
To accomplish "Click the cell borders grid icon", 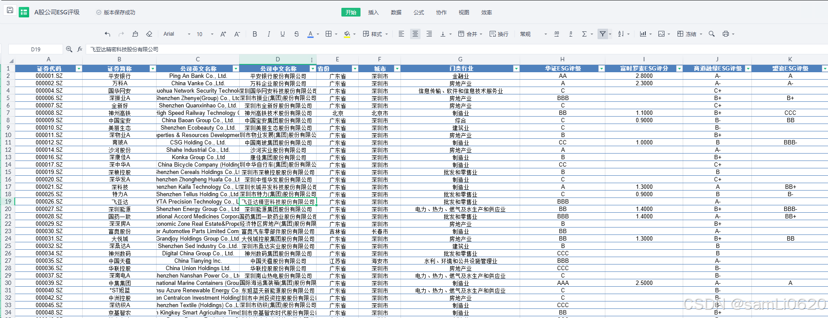I will tap(329, 34).
